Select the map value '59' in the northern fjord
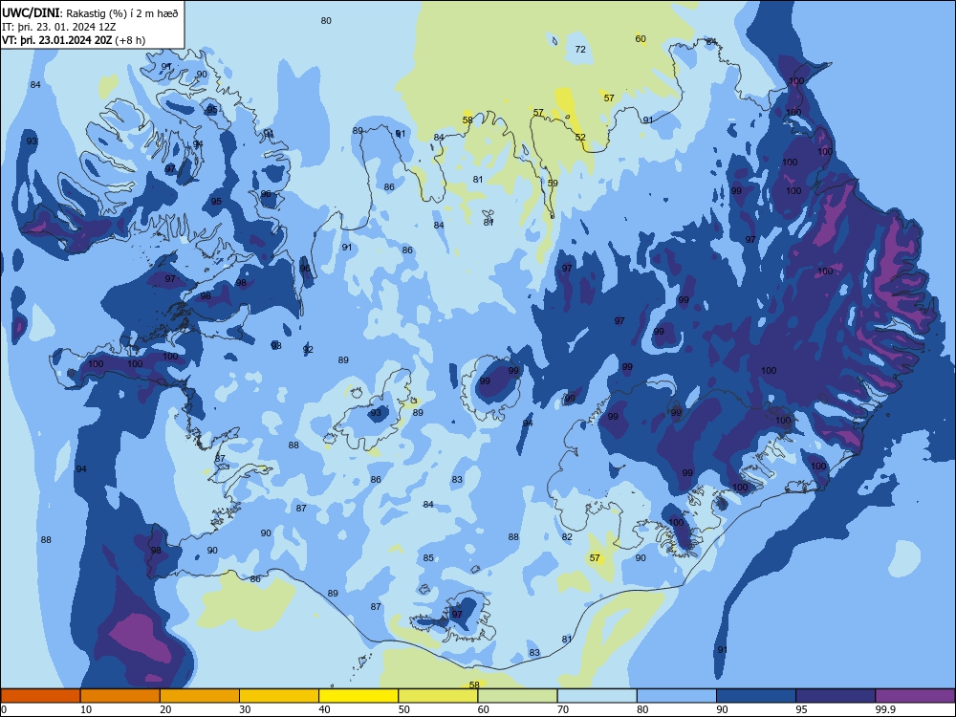 click(553, 183)
